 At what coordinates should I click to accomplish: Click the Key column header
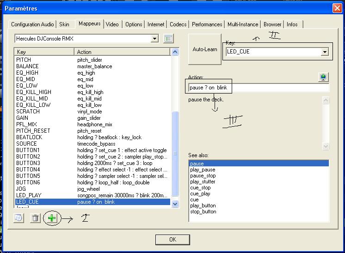click(x=44, y=52)
